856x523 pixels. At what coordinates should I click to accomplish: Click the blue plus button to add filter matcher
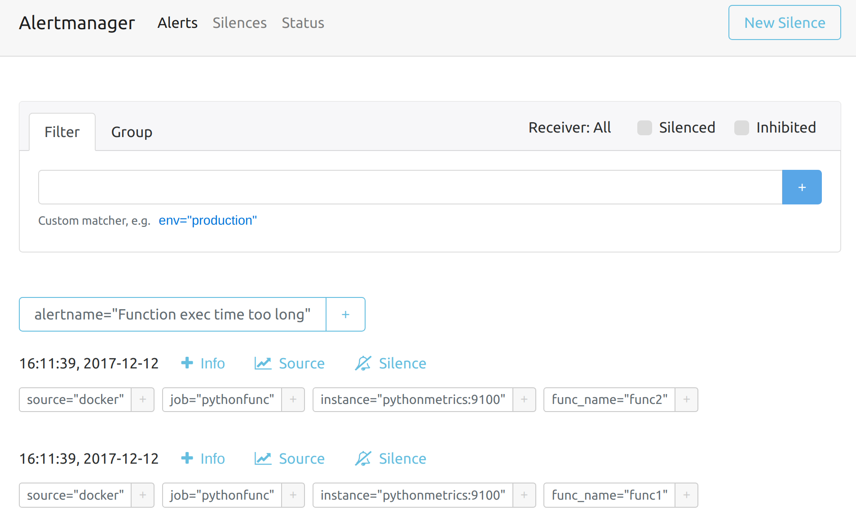coord(802,187)
